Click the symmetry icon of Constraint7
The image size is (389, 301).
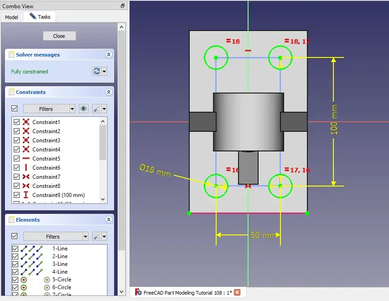(26, 176)
